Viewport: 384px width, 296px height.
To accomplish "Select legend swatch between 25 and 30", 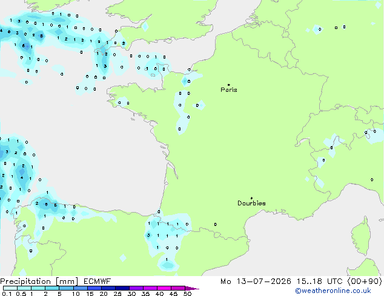I will [122, 288].
